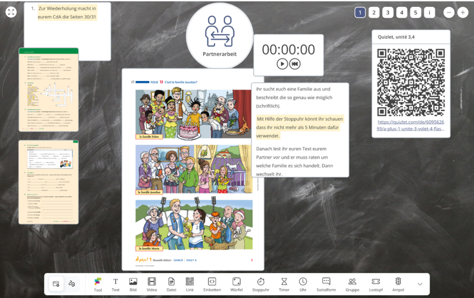Toggle the link-mode icon in toolbar
Viewport: 474px width, 298px height.
[x=71, y=284]
